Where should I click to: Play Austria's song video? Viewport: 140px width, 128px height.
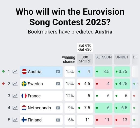[x=58, y=72]
